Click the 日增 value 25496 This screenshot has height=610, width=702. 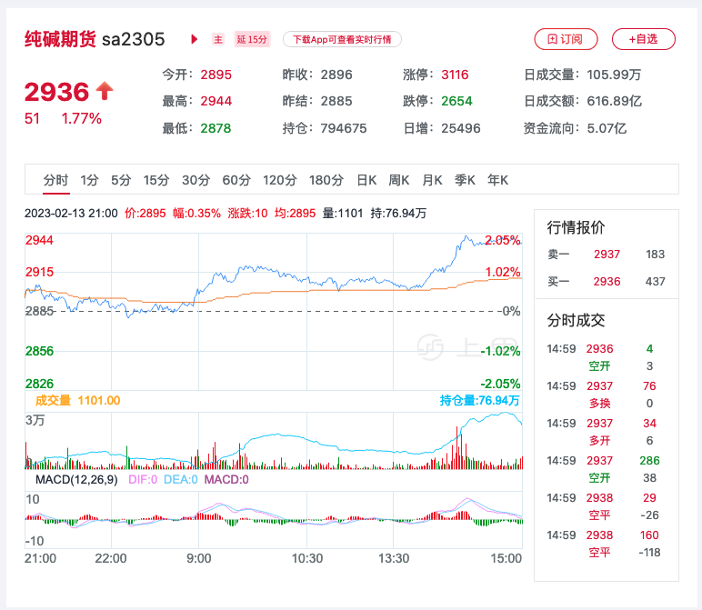point(461,128)
